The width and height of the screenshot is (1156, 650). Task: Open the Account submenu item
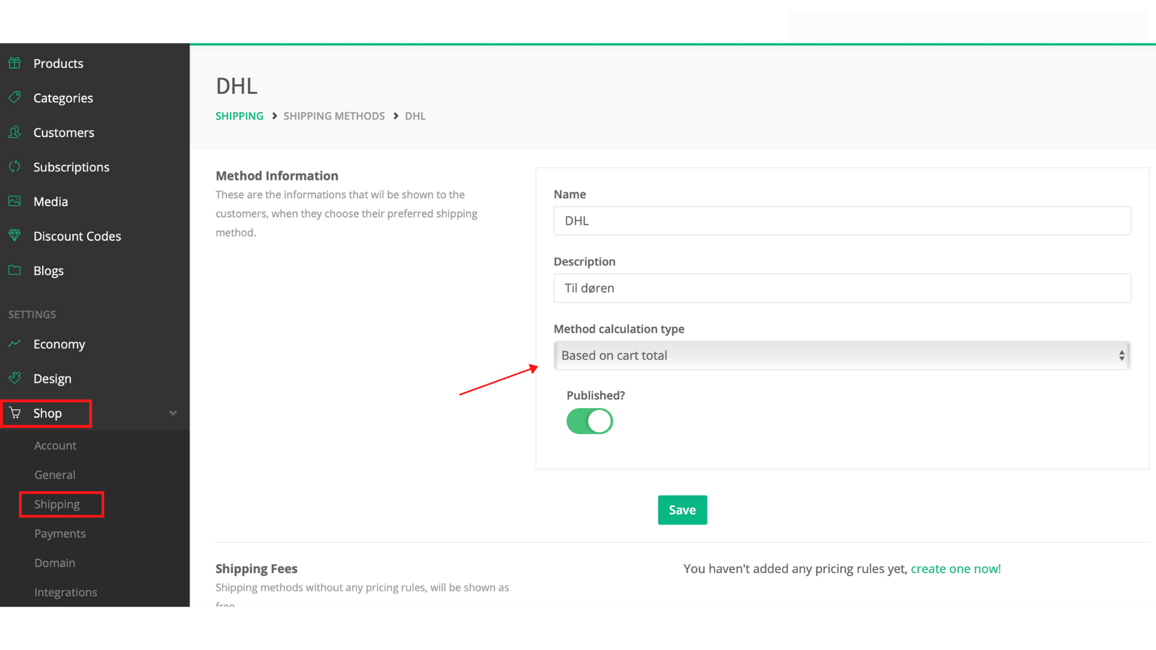[x=55, y=445]
